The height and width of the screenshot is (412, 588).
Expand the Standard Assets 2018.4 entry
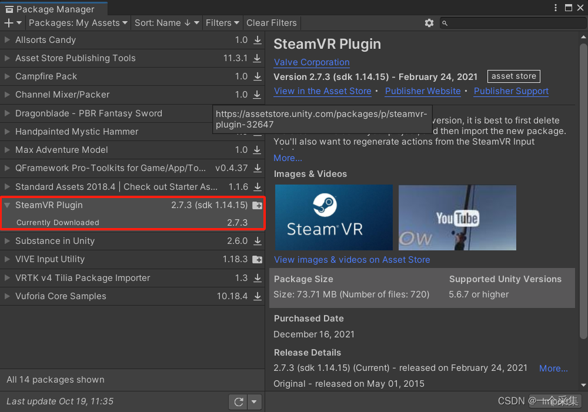(6, 186)
